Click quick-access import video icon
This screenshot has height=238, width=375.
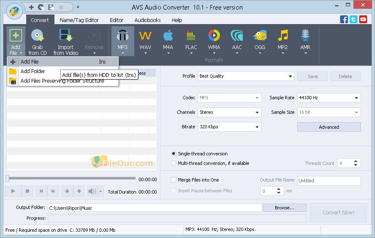point(51,7)
